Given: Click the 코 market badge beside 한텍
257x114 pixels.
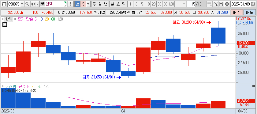Looking at the screenshot, I should click(x=43, y=4).
